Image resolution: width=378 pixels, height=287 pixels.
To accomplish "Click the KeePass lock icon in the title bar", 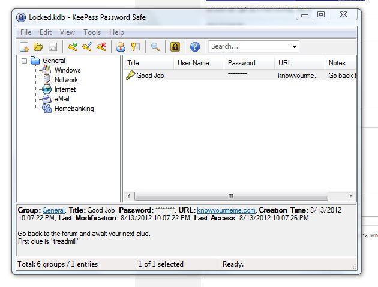I will pos(21,17).
